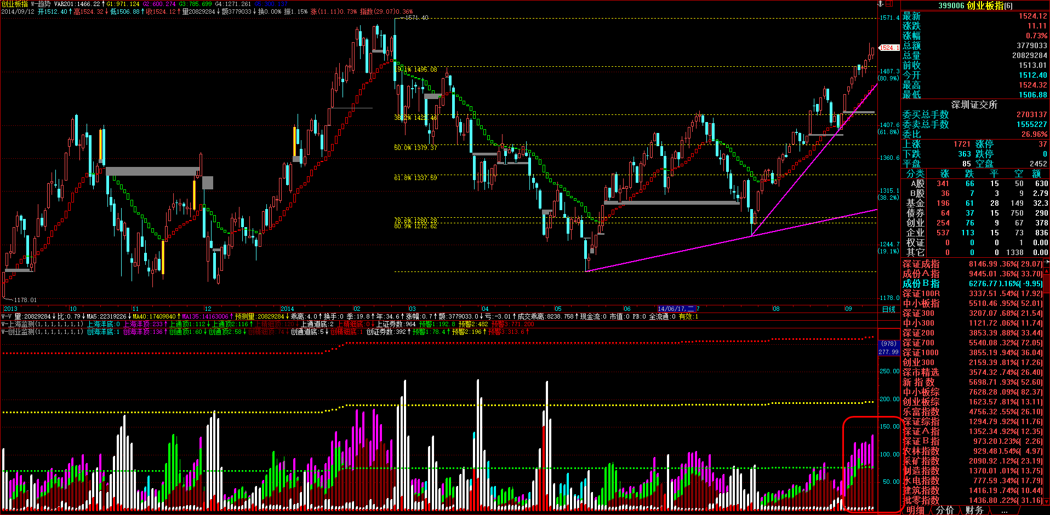This screenshot has height=515, width=1050.
Task: Open the 明细 details tab
Action: pyautogui.click(x=915, y=510)
